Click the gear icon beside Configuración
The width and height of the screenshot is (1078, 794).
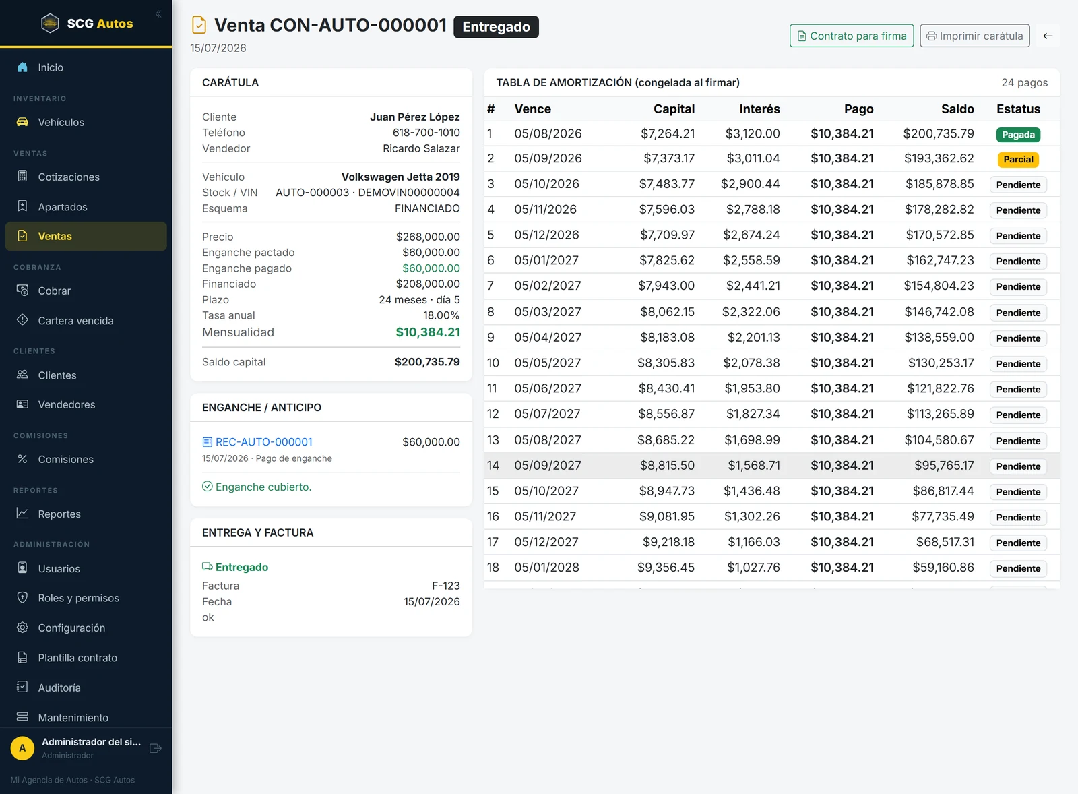click(22, 628)
